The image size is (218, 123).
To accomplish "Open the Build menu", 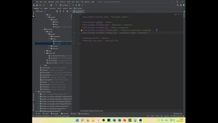I will pos(69,2).
